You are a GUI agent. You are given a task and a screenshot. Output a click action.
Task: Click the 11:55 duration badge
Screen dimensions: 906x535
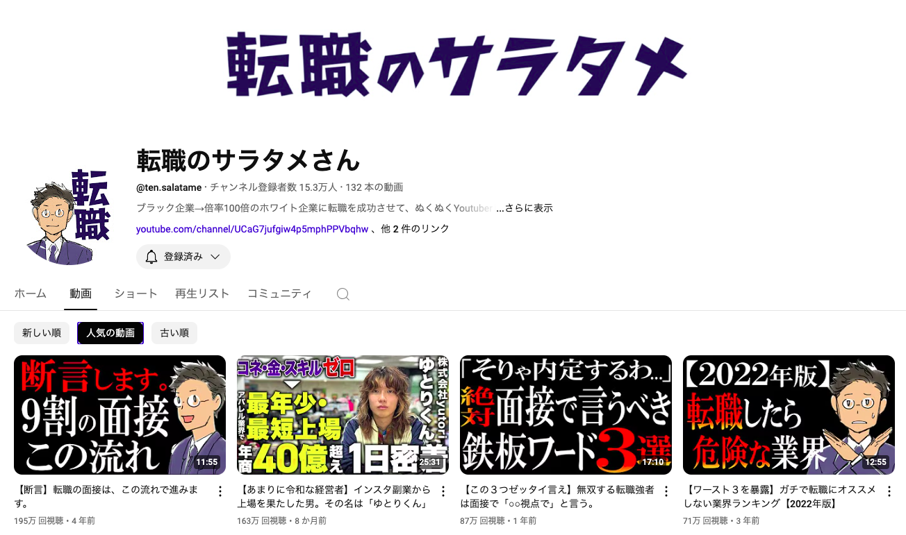[x=207, y=462]
